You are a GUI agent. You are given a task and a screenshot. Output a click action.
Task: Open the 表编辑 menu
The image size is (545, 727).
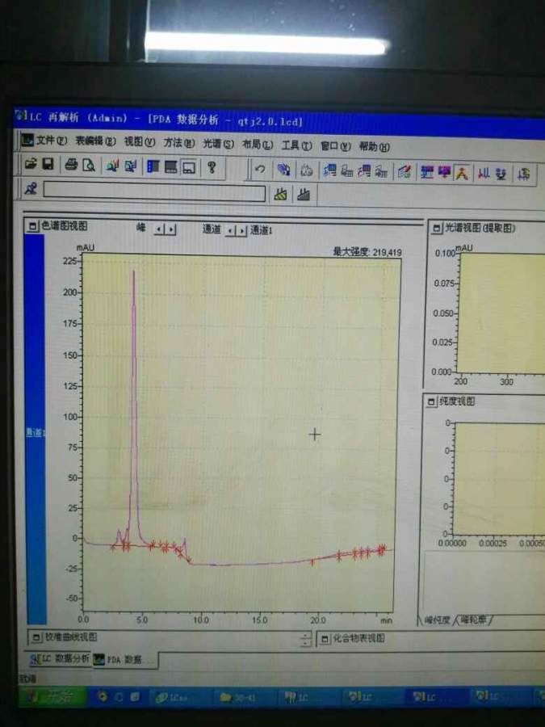coord(95,141)
